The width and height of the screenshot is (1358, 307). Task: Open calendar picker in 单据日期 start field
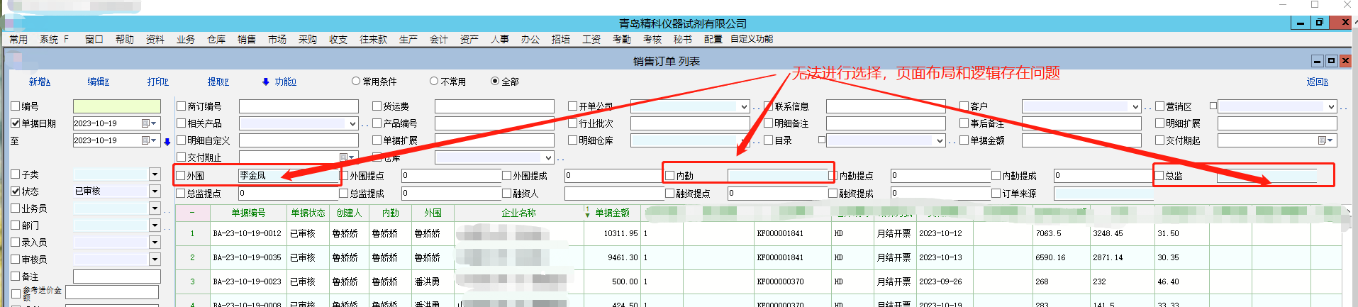point(146,123)
